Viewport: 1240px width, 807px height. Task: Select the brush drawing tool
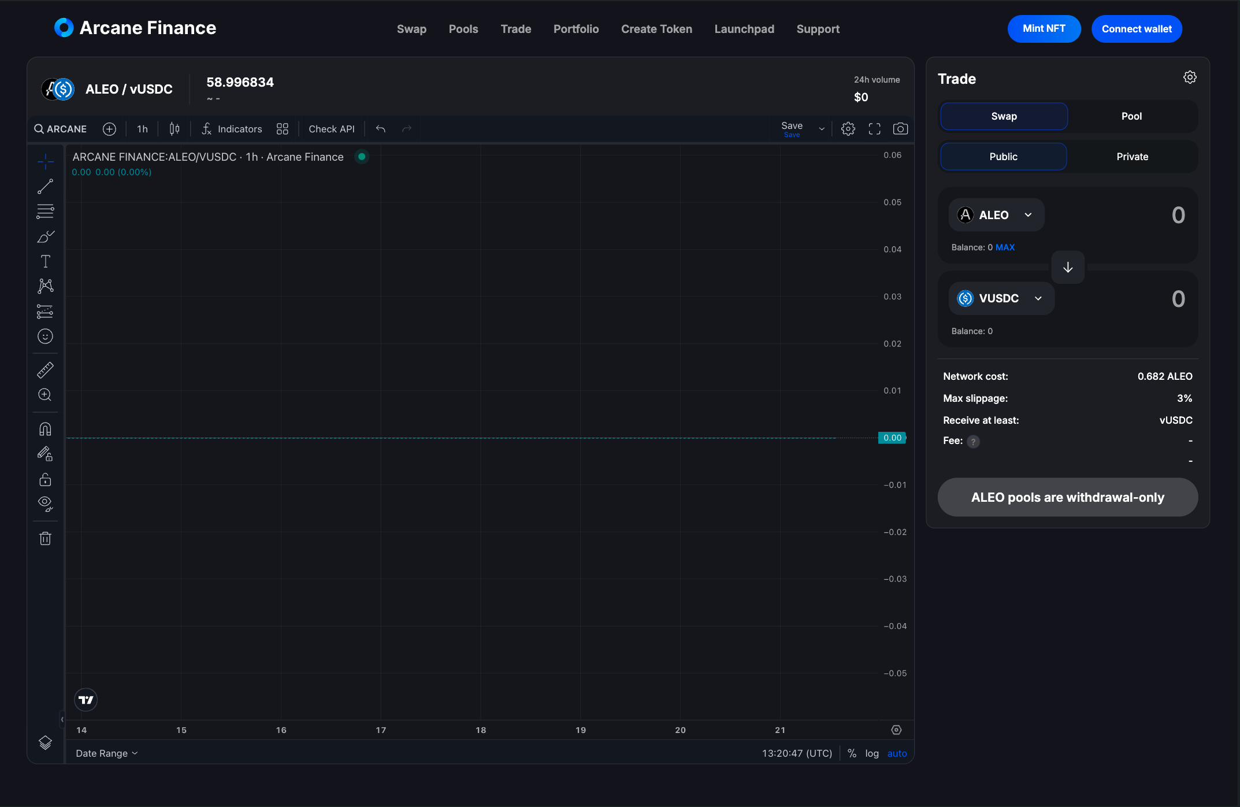(x=45, y=236)
